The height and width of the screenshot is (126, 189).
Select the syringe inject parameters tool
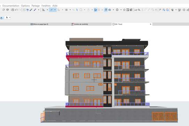tap(35, 10)
